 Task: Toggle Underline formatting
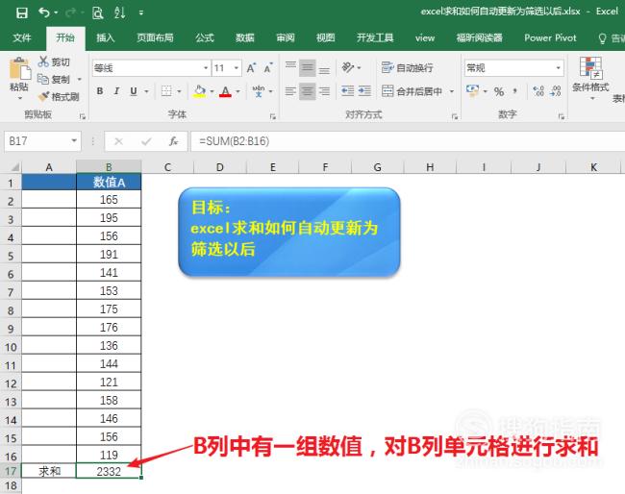coord(134,91)
